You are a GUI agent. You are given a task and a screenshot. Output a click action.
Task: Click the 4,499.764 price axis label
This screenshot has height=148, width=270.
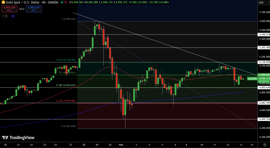(x=264, y=119)
